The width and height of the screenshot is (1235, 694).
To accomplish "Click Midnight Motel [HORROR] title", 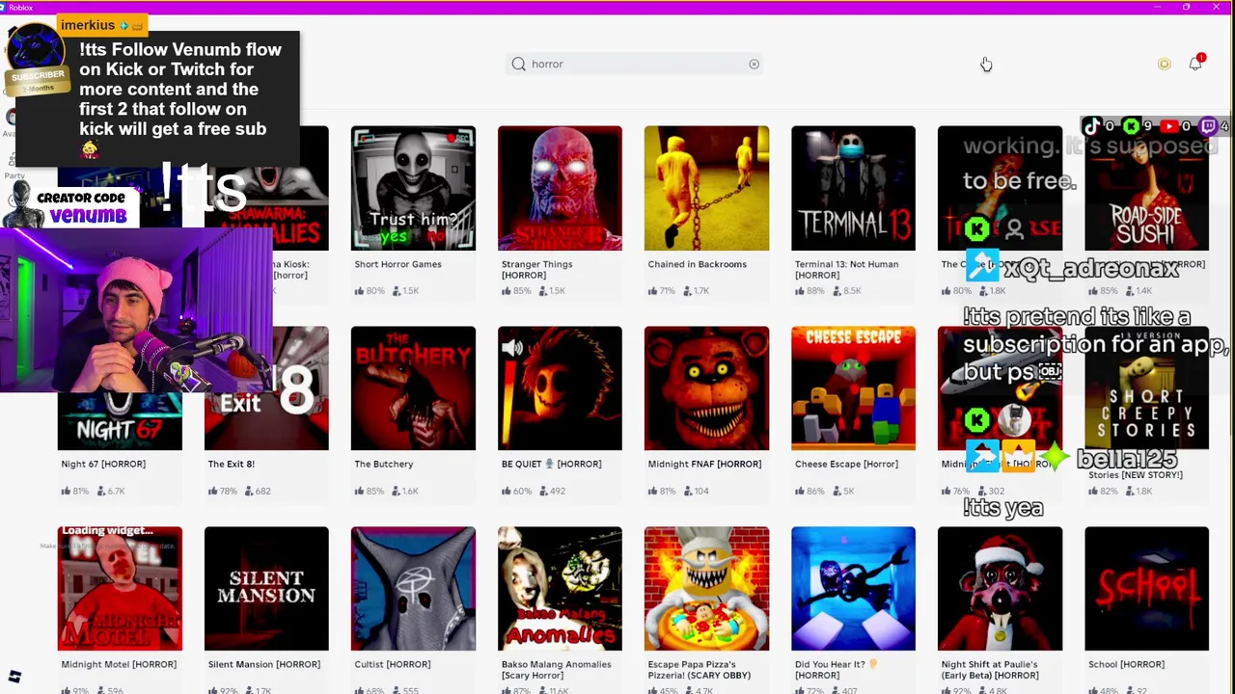I will [x=119, y=664].
